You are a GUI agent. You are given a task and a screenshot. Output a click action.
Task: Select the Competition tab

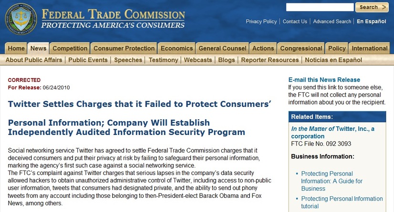click(x=70, y=48)
